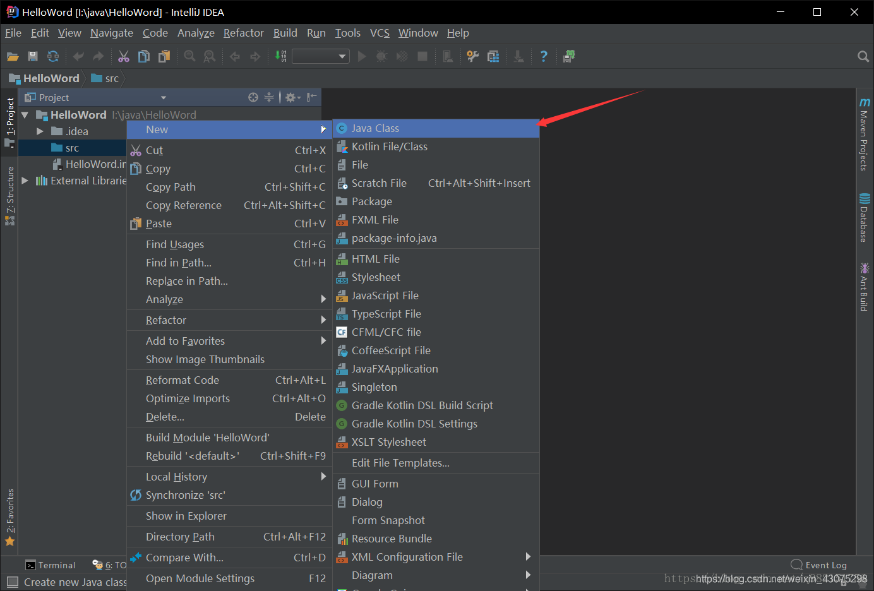This screenshot has height=591, width=874.
Task: Click the green Run triangle icon
Action: pyautogui.click(x=362, y=56)
